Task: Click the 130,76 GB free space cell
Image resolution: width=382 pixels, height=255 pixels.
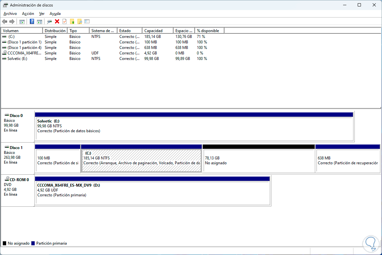Action: [x=184, y=37]
